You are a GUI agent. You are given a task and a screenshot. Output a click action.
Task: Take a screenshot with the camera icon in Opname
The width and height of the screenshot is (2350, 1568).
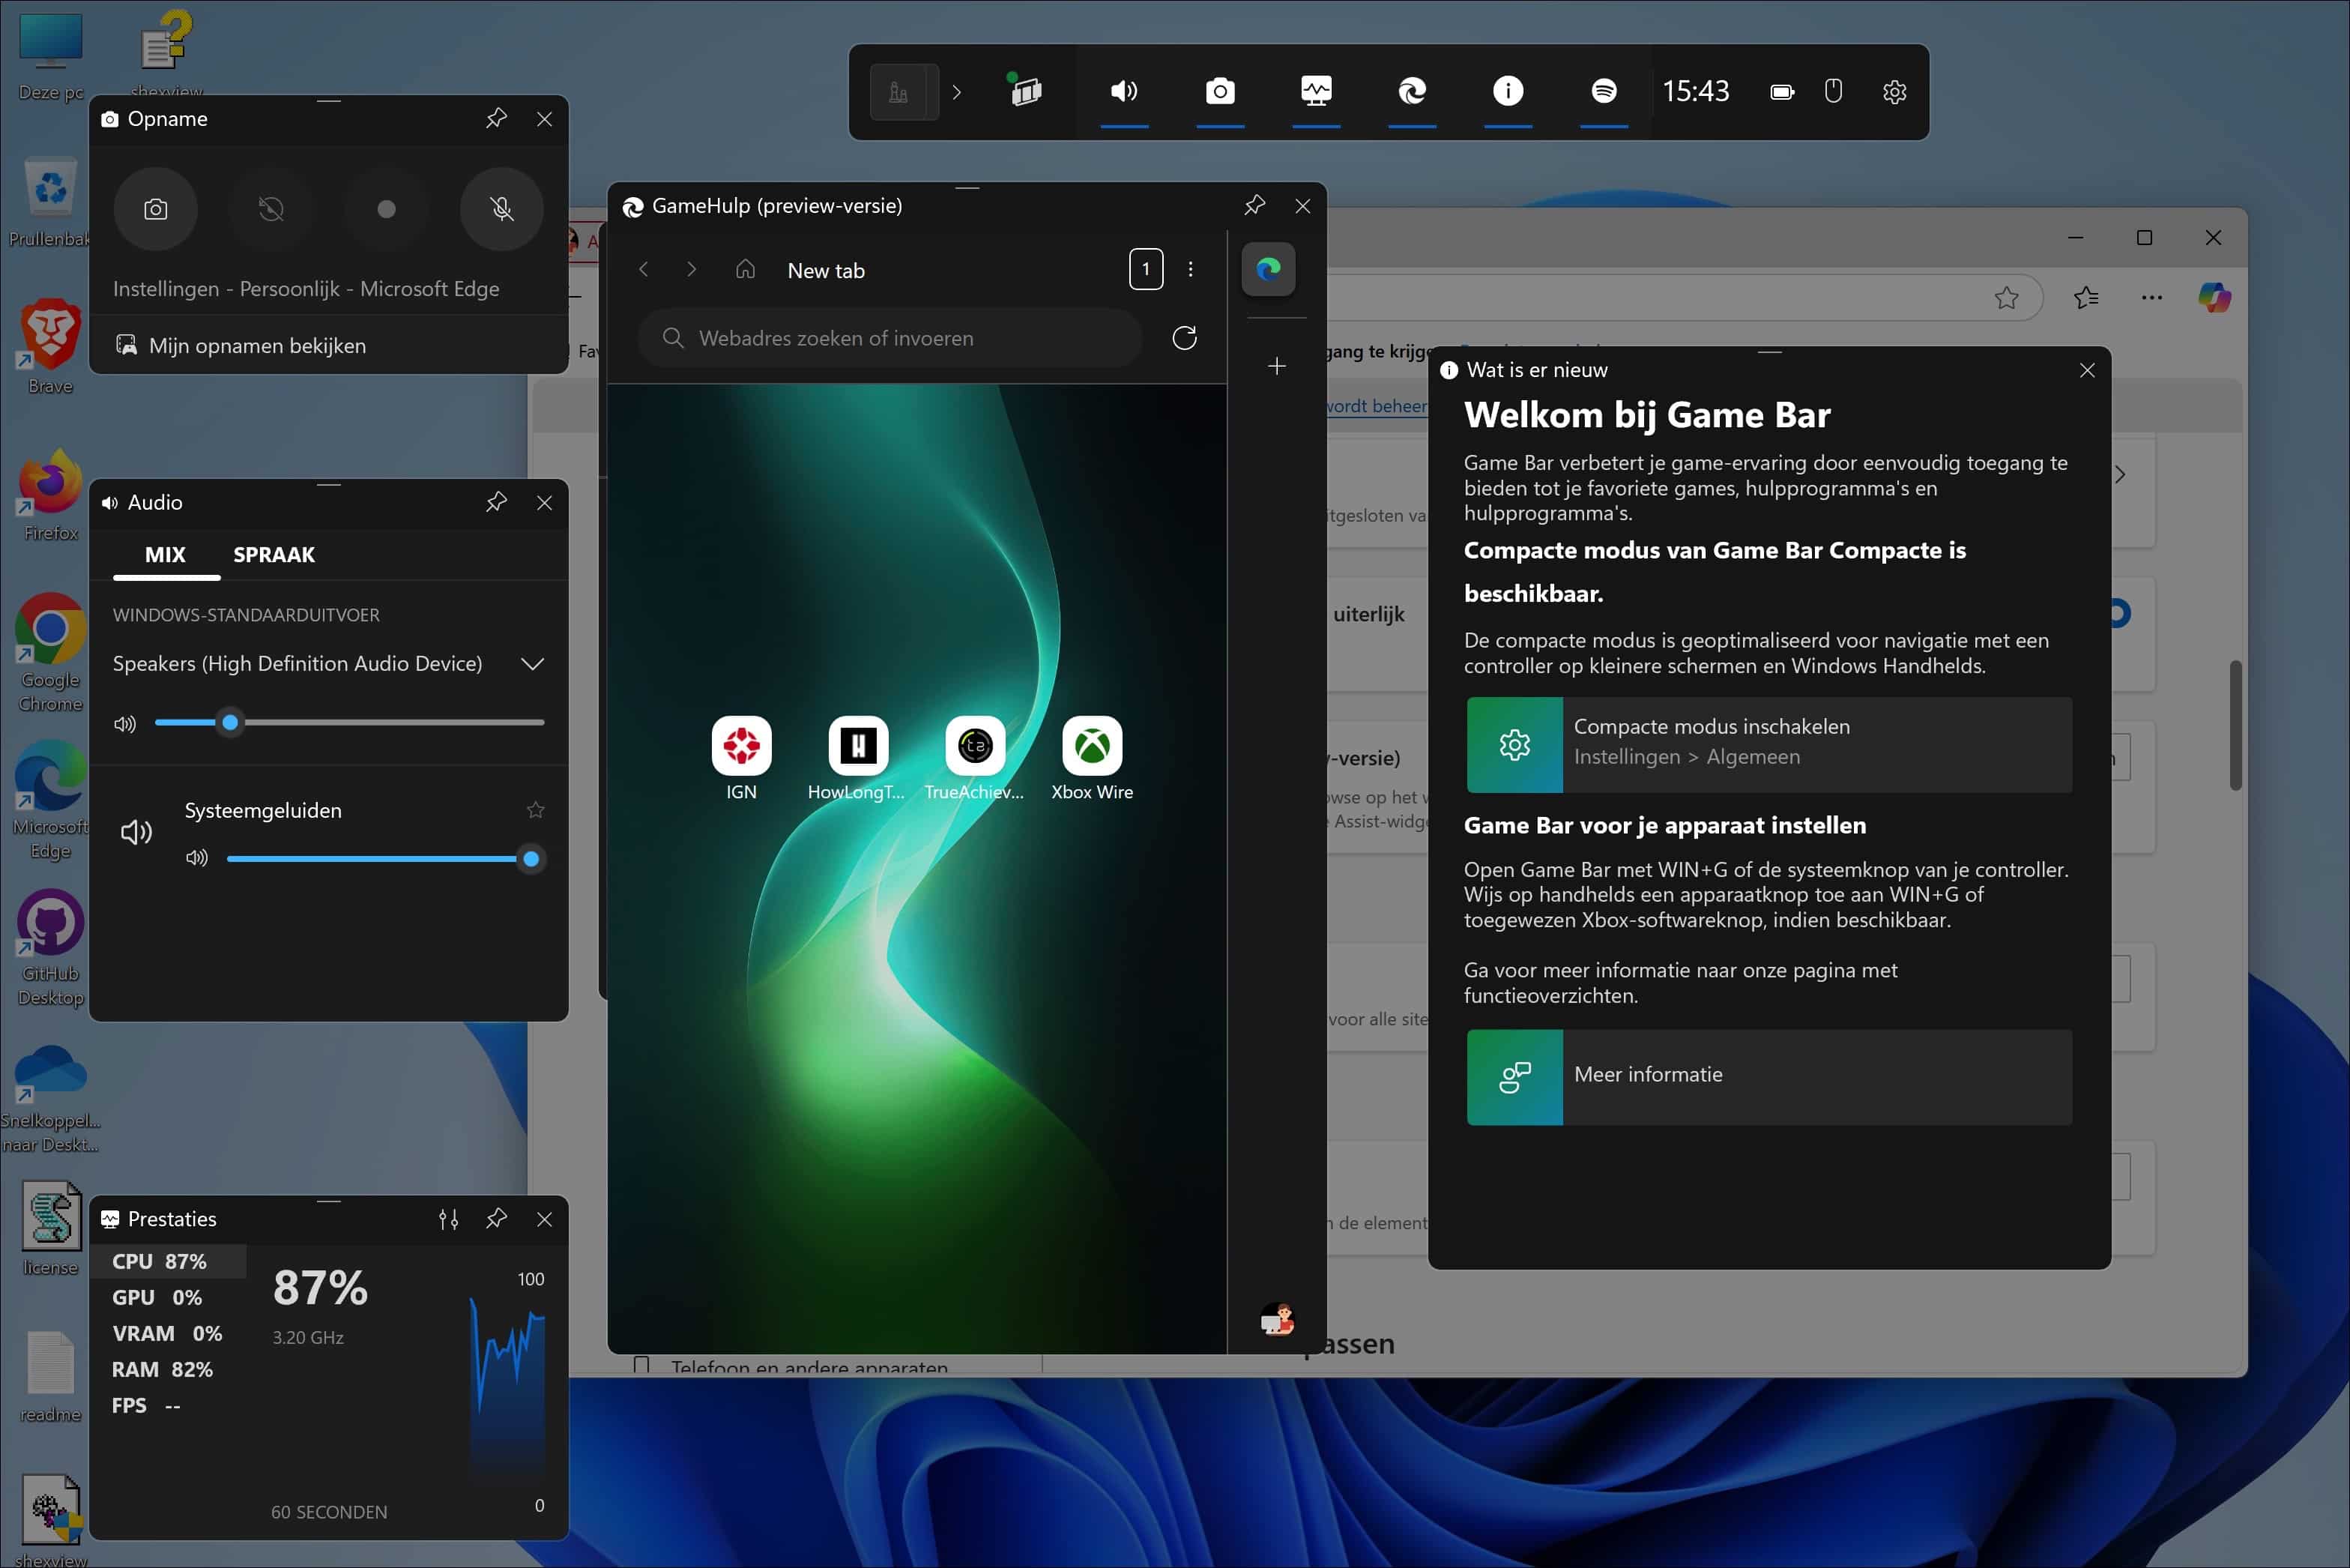(x=156, y=209)
